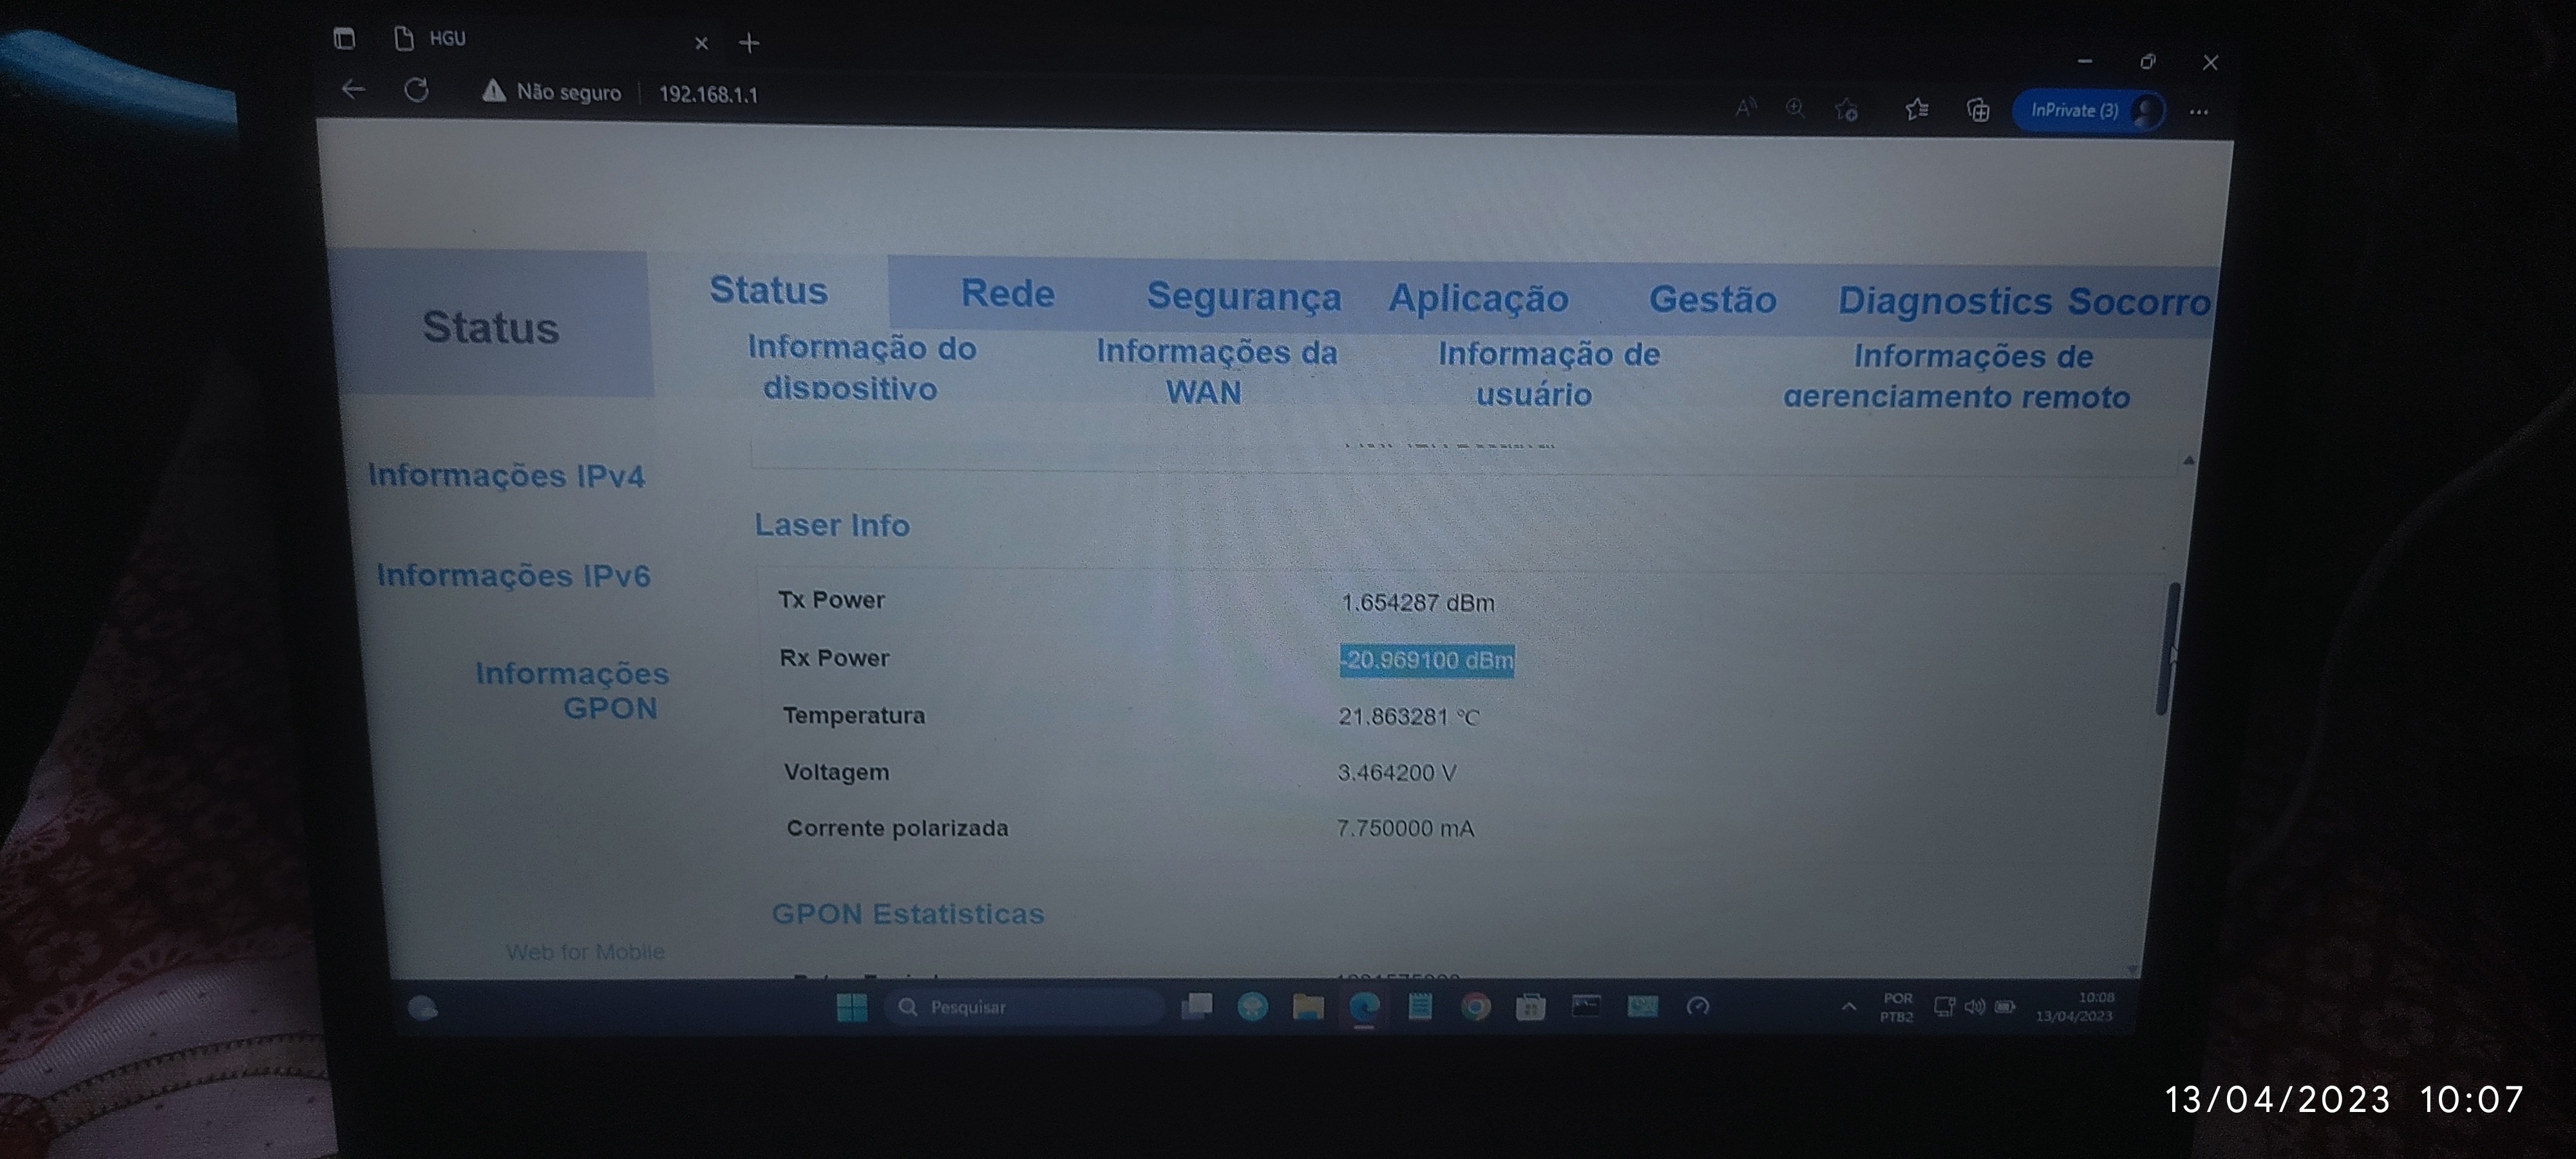Expand hidden system tray icons chevron
The height and width of the screenshot is (1159, 2576).
(x=1848, y=1007)
